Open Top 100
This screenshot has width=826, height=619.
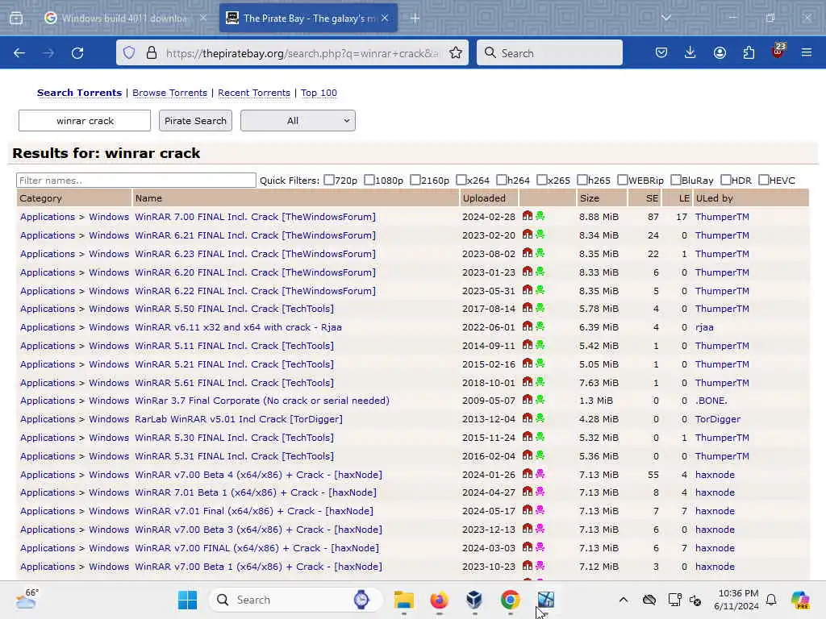[x=319, y=93]
